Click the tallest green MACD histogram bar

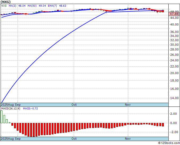2,117
